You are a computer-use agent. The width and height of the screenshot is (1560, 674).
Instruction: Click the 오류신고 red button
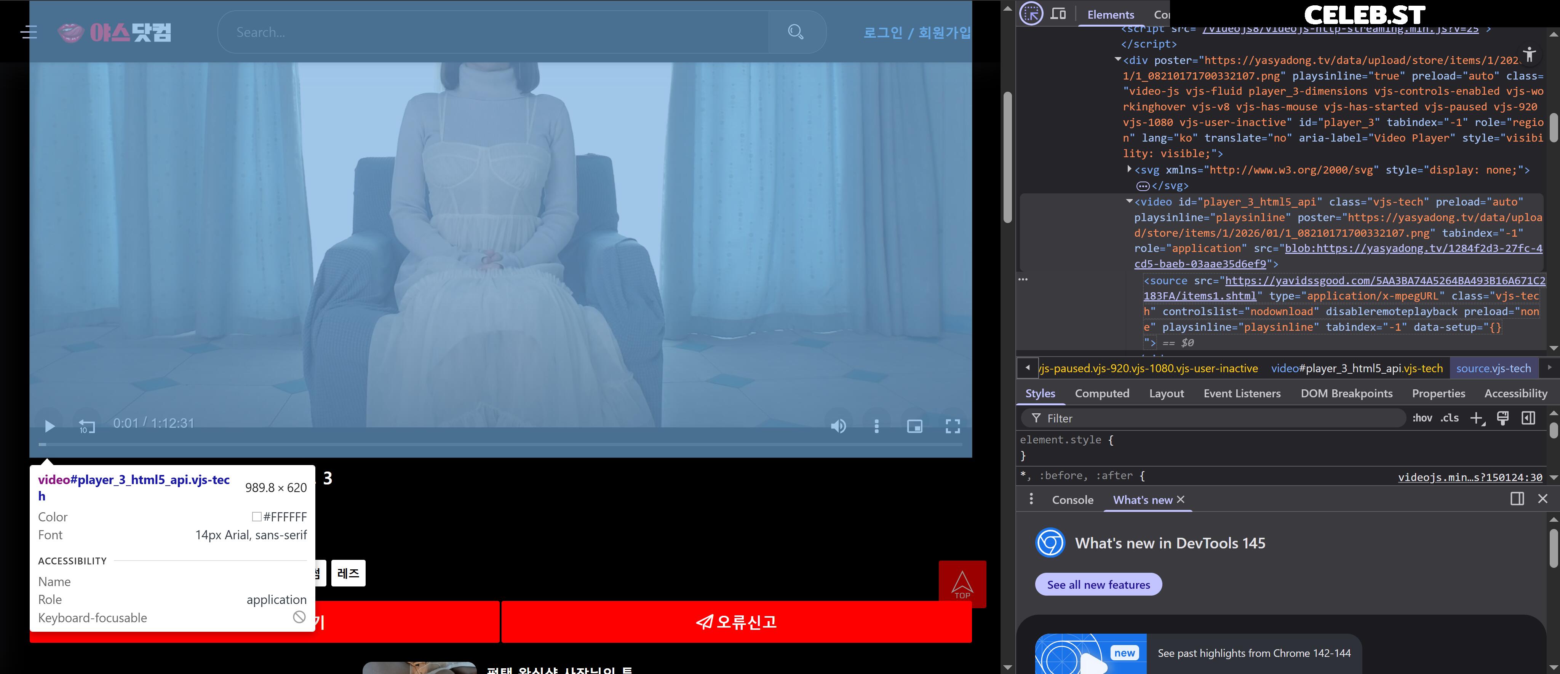[737, 621]
